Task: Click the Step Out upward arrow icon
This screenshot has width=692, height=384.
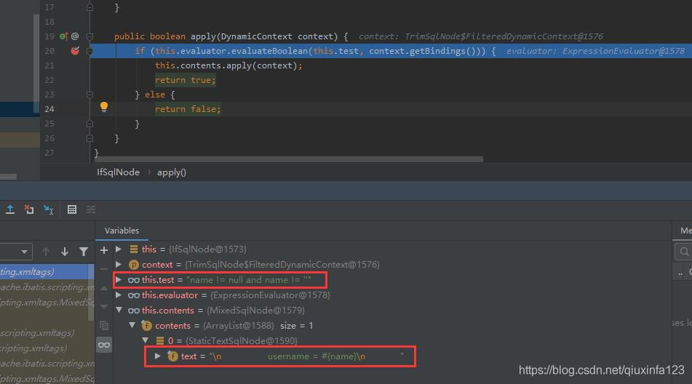Action: click(10, 209)
